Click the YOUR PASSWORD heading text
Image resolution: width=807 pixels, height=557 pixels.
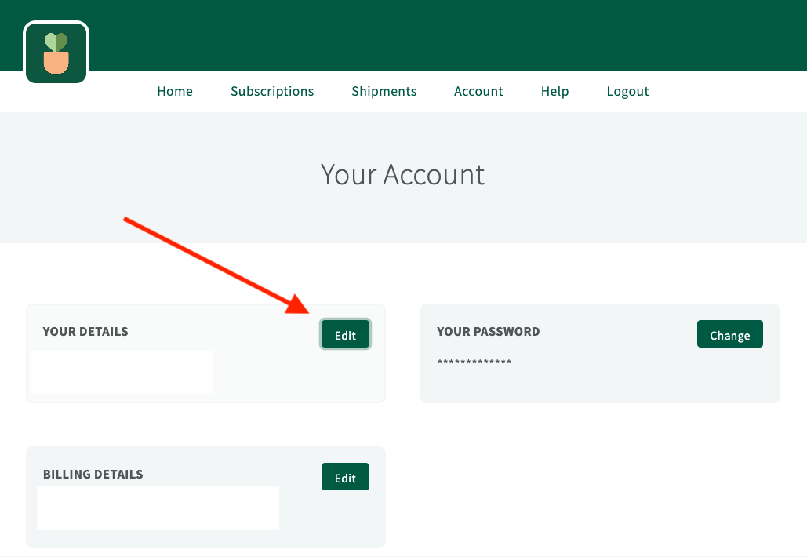(x=489, y=332)
